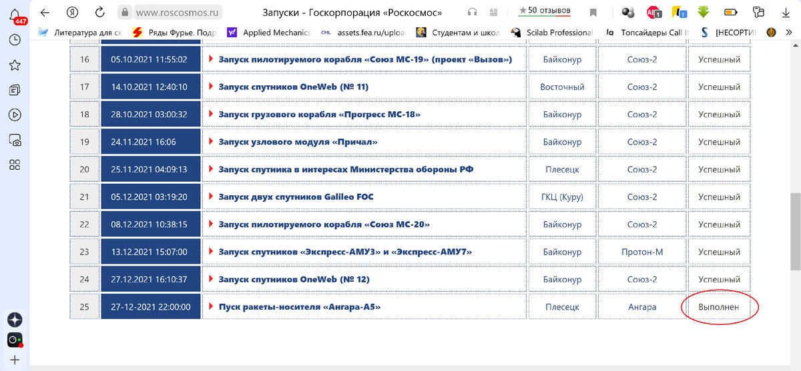Launch Alice assistant sparkle icon in sidebar
This screenshot has width=801, height=371.
[x=15, y=319]
